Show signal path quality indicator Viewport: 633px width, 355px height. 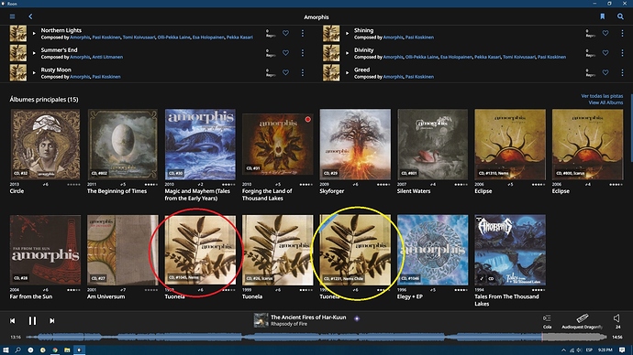[x=357, y=318]
